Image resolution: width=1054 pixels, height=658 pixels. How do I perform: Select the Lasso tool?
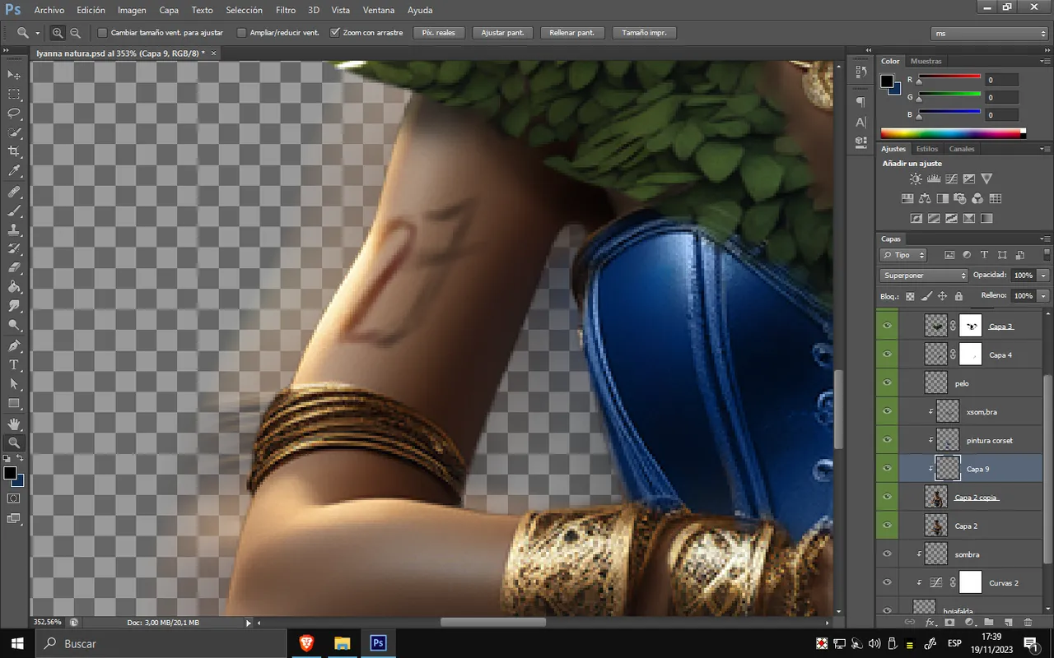click(14, 114)
